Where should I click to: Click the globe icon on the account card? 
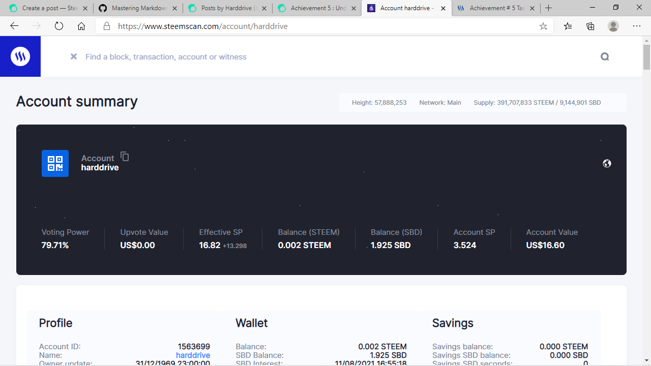(607, 163)
